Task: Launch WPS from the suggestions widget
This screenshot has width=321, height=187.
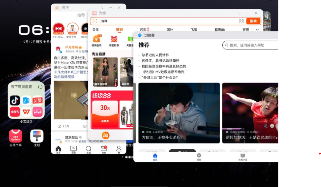Action: coord(26,112)
